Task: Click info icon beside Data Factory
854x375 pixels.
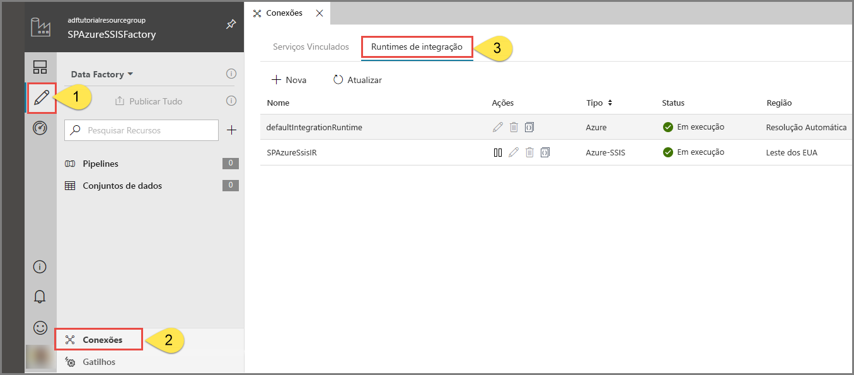Action: pos(231,74)
